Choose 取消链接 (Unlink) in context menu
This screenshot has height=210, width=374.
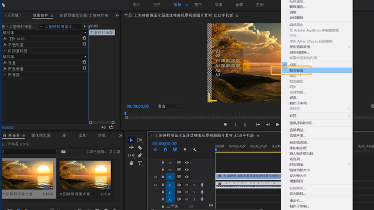point(317,70)
